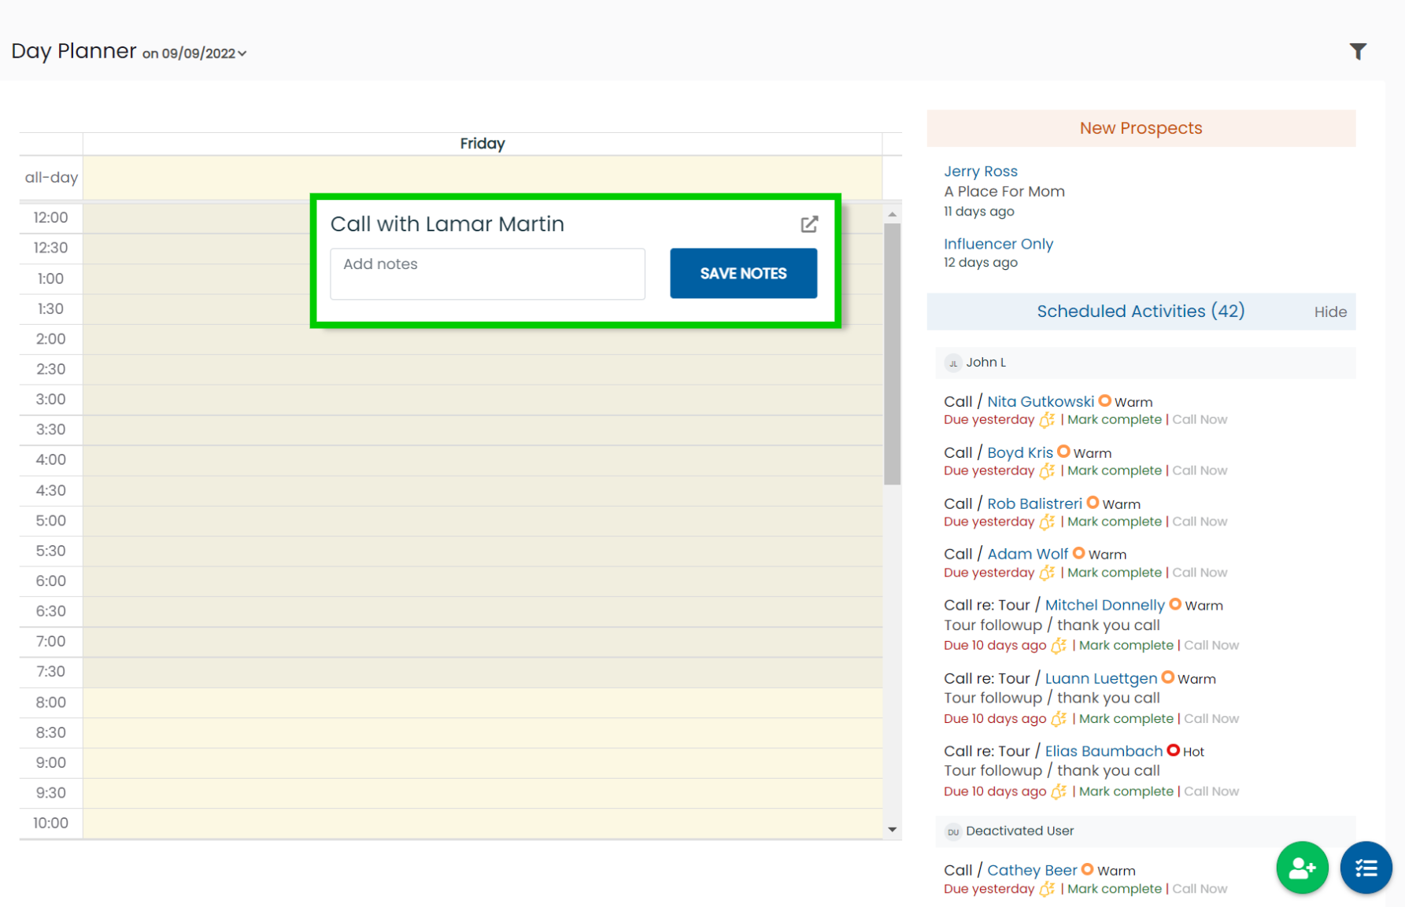The height and width of the screenshot is (907, 1405).
Task: Open the blue task list button
Action: pos(1366,868)
